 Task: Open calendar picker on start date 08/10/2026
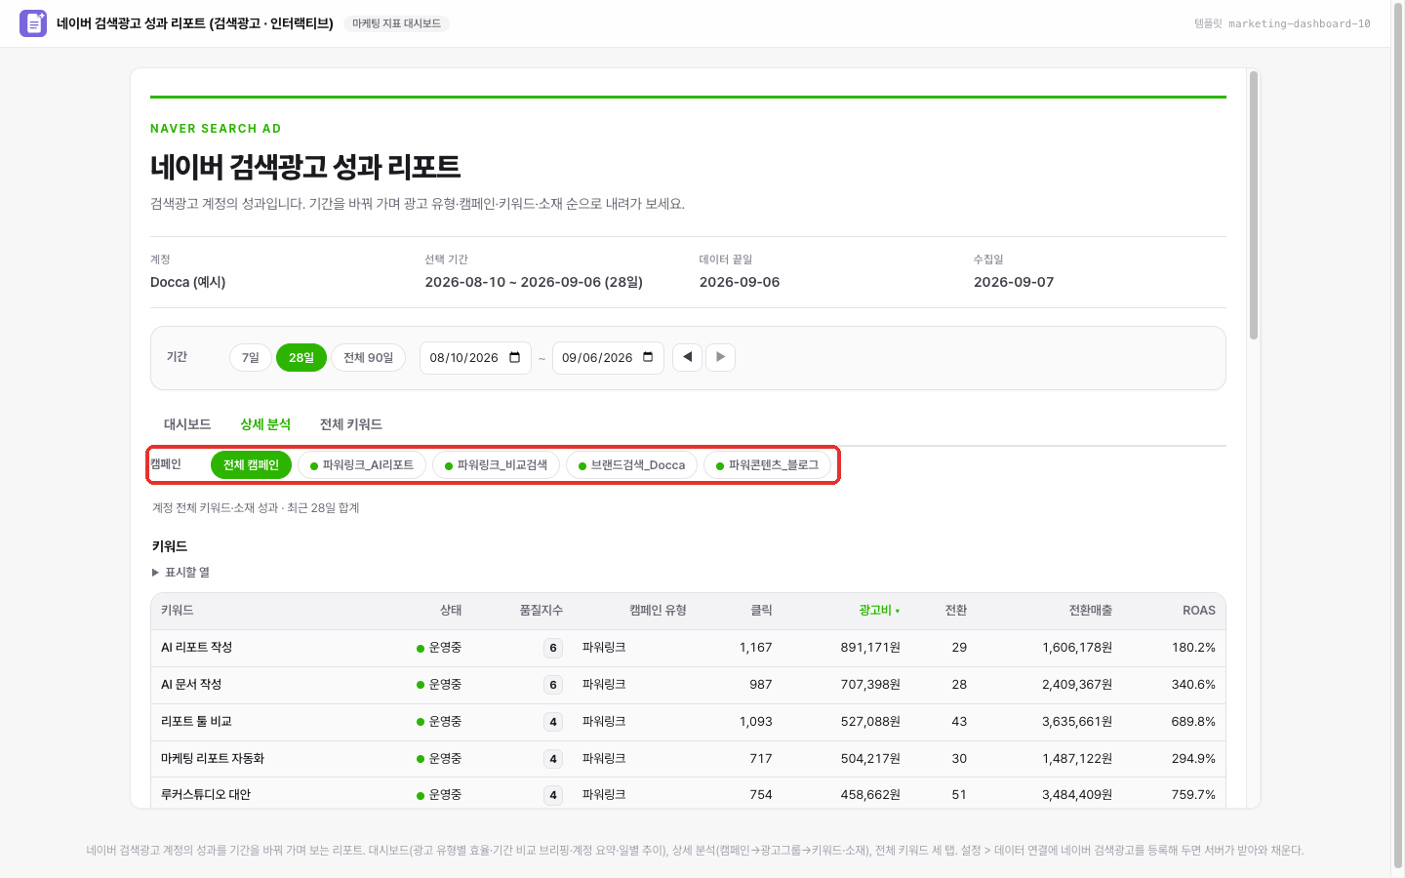click(x=515, y=358)
